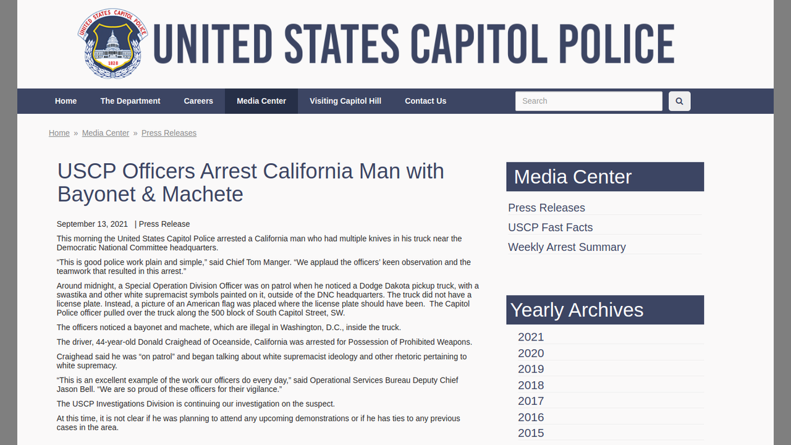Viewport: 791px width, 445px height.
Task: Click the Capitol Police shield logo
Action: pyautogui.click(x=112, y=44)
